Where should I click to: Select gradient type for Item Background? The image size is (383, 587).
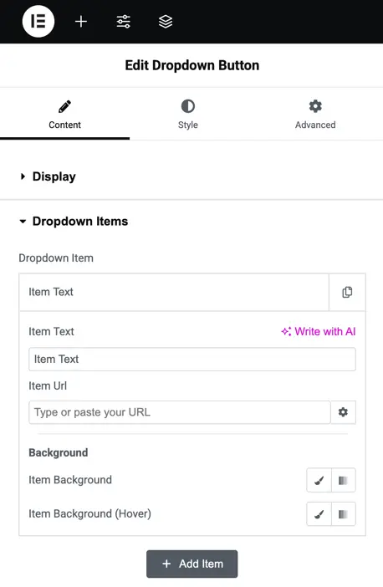pyautogui.click(x=344, y=480)
